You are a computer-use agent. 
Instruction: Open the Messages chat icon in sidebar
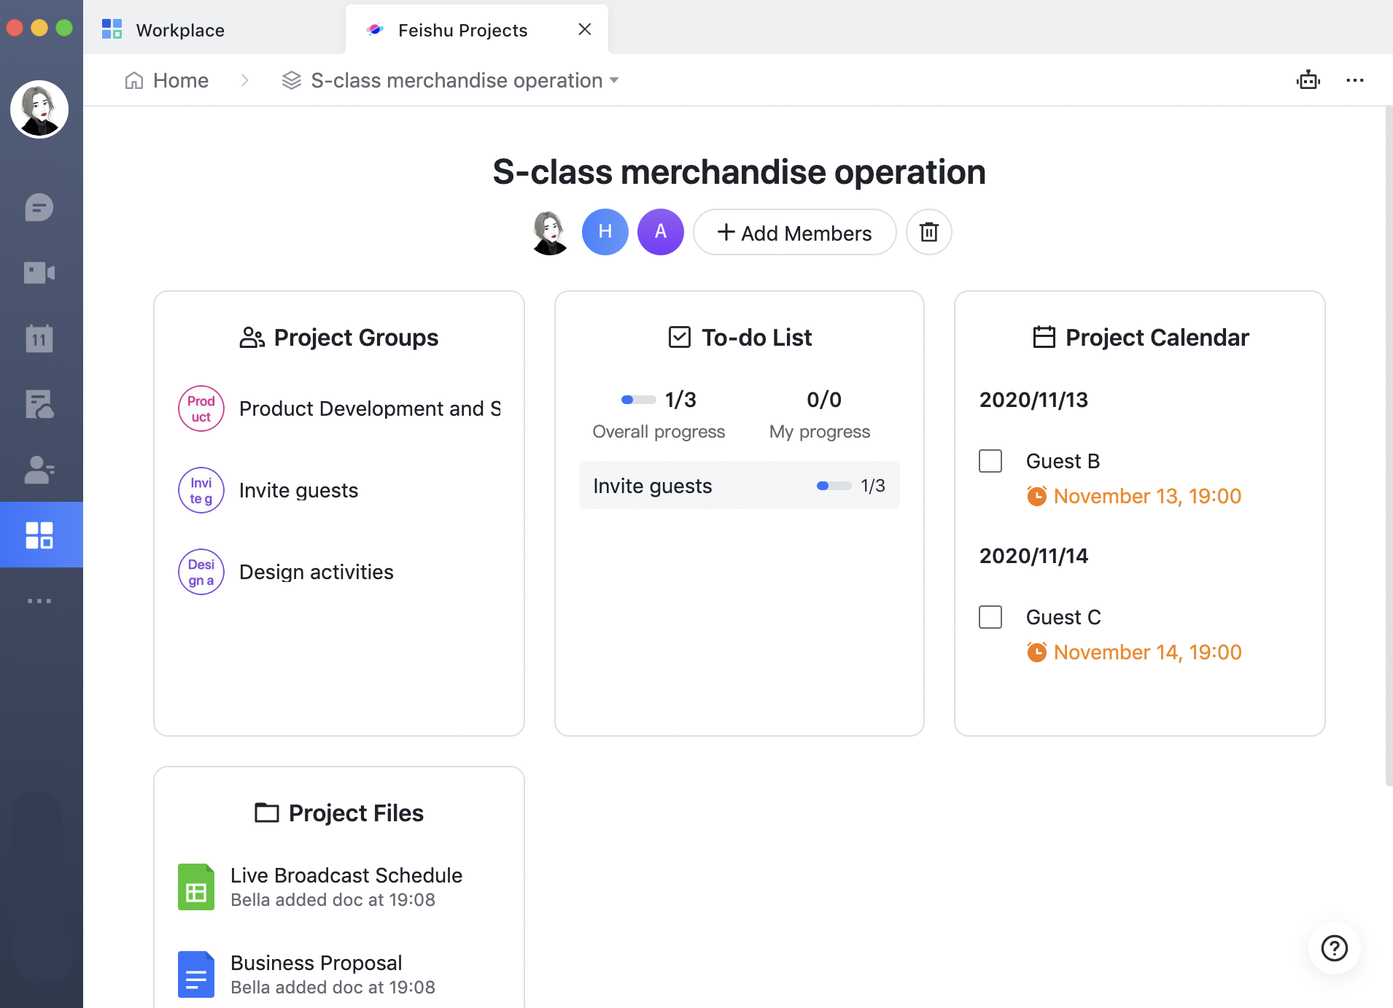(x=39, y=208)
